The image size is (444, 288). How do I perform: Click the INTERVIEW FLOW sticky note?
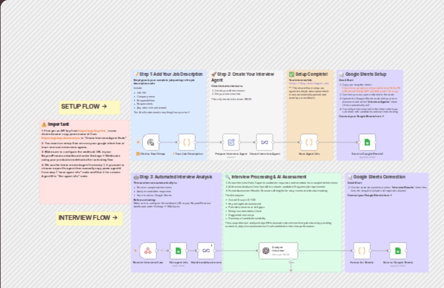tap(90, 219)
